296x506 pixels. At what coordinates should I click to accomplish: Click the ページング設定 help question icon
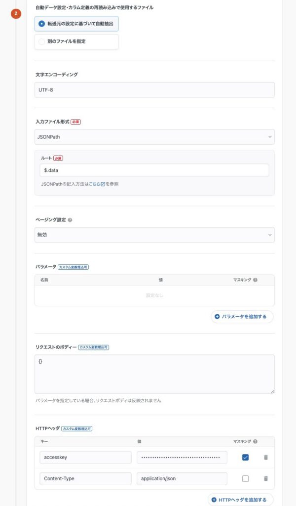[70, 220]
